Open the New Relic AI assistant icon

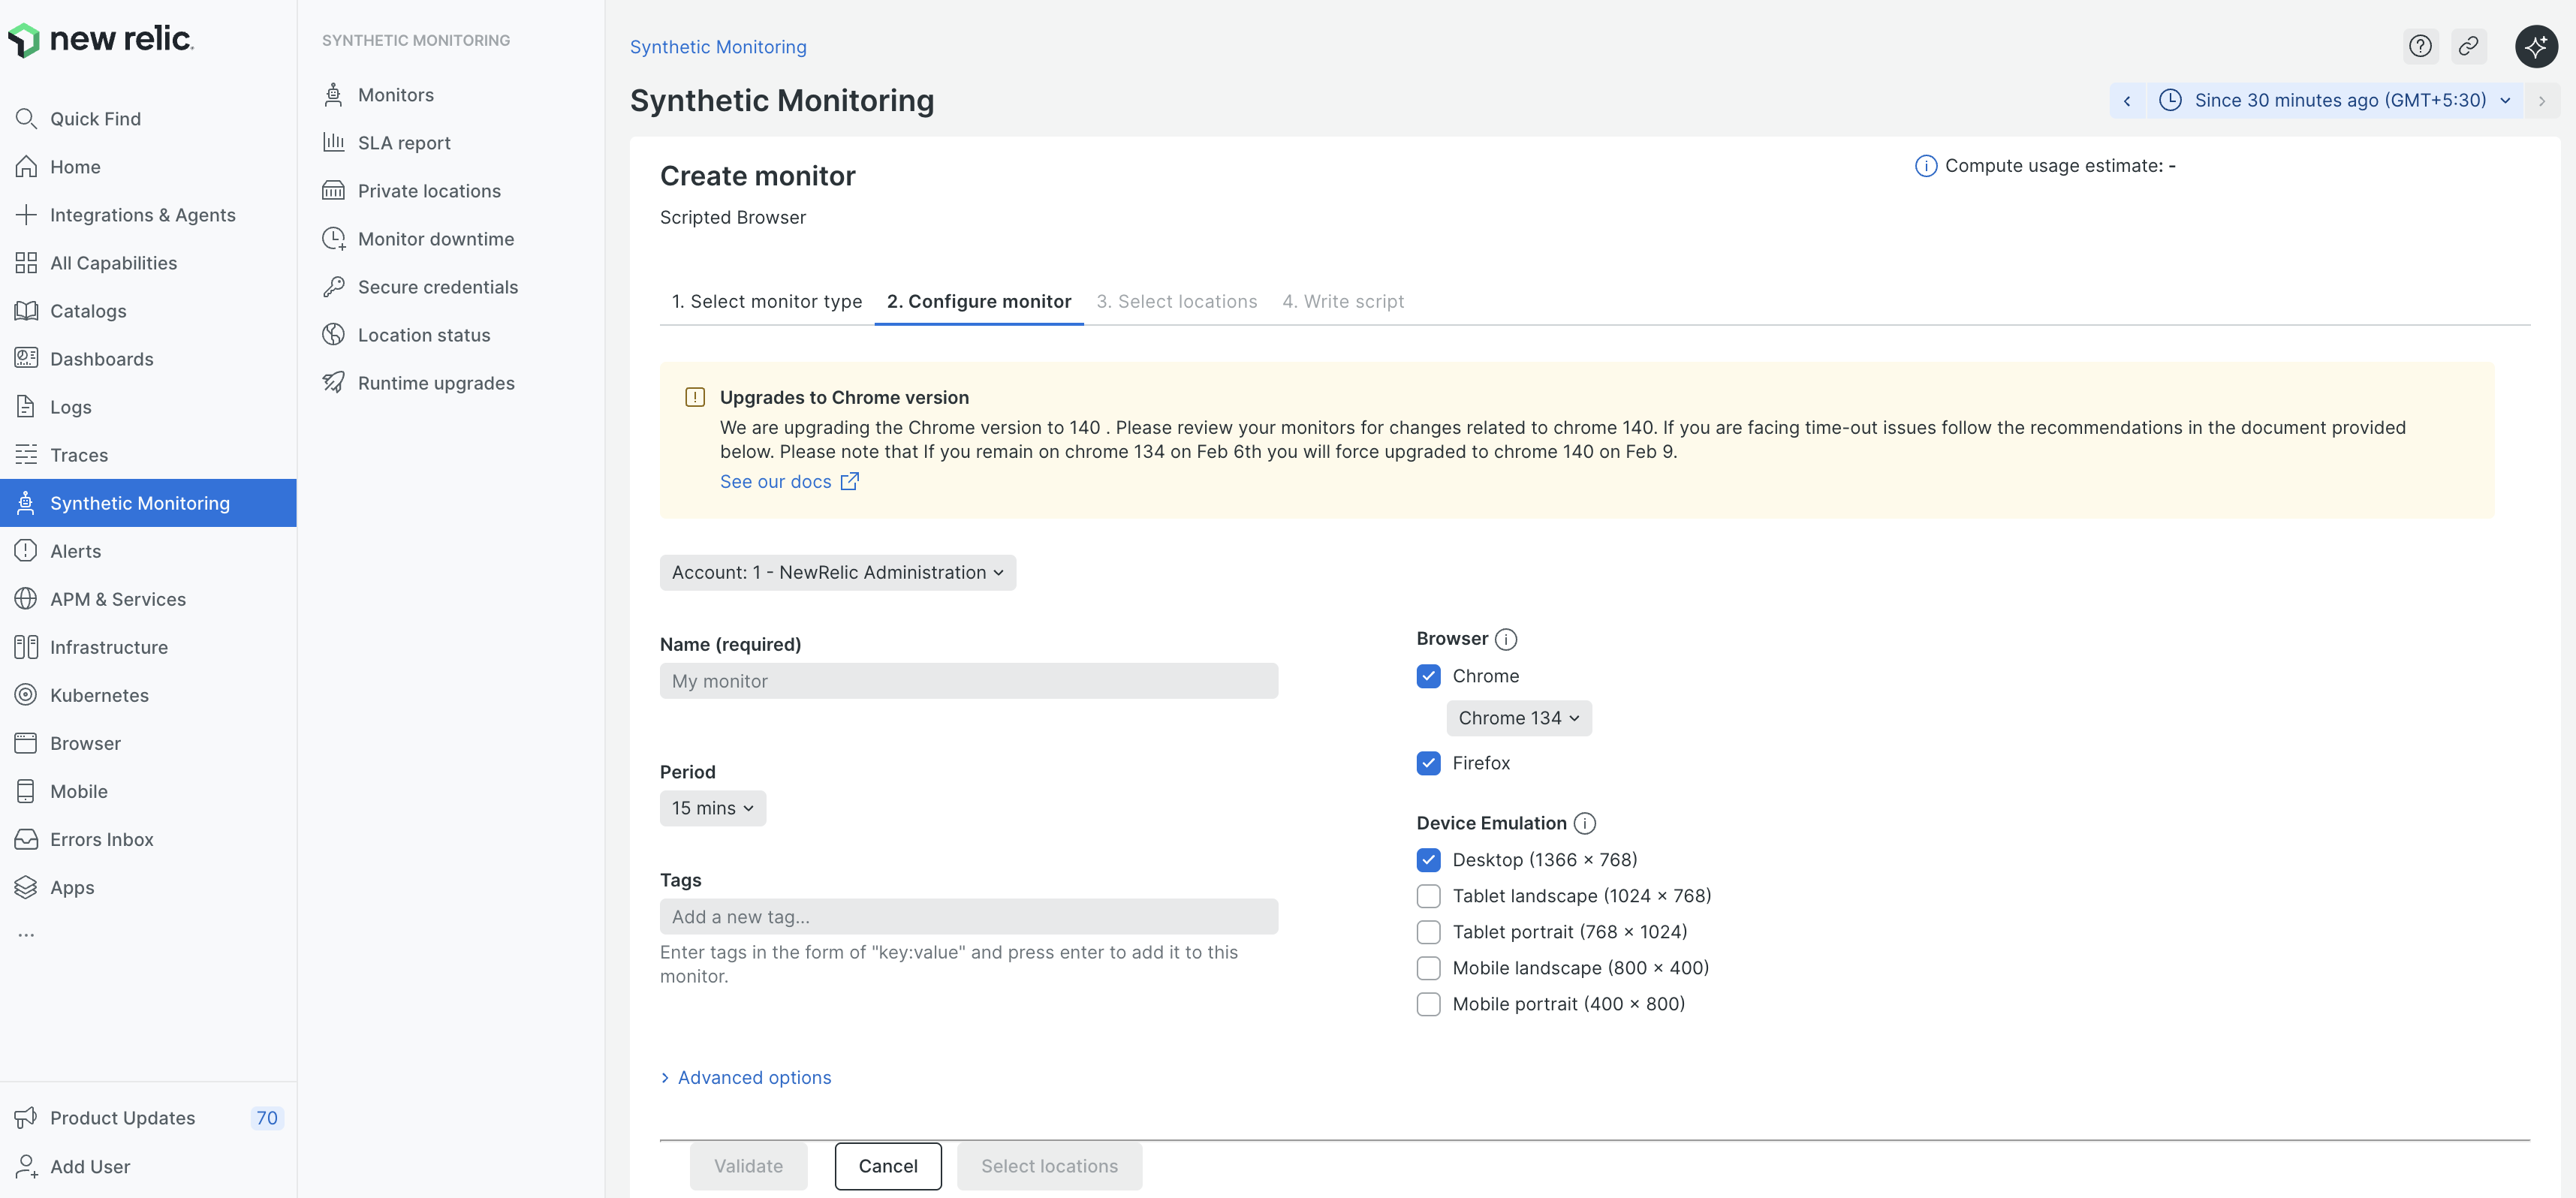[x=2536, y=46]
